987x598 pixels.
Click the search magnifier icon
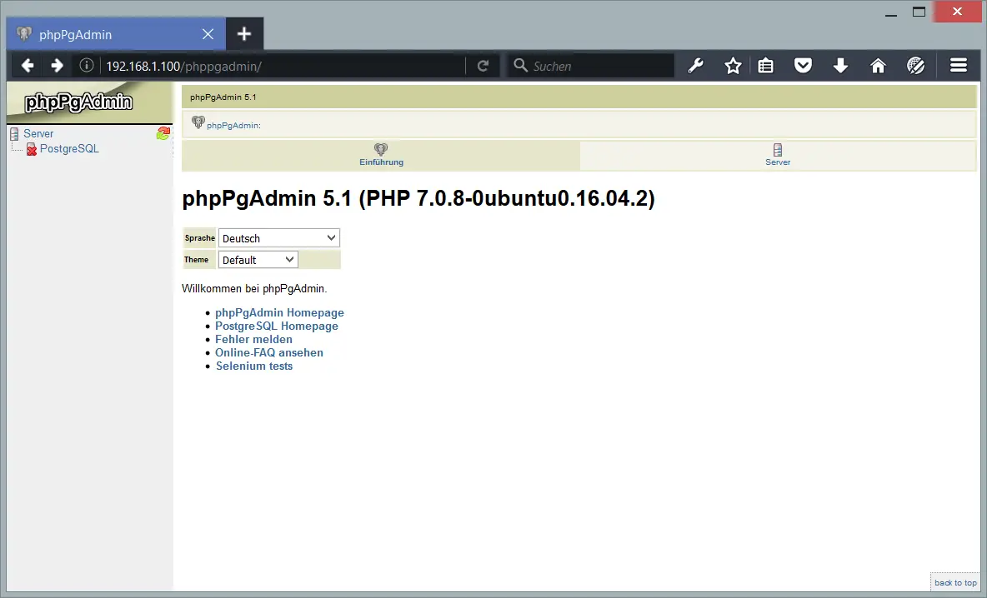point(520,65)
